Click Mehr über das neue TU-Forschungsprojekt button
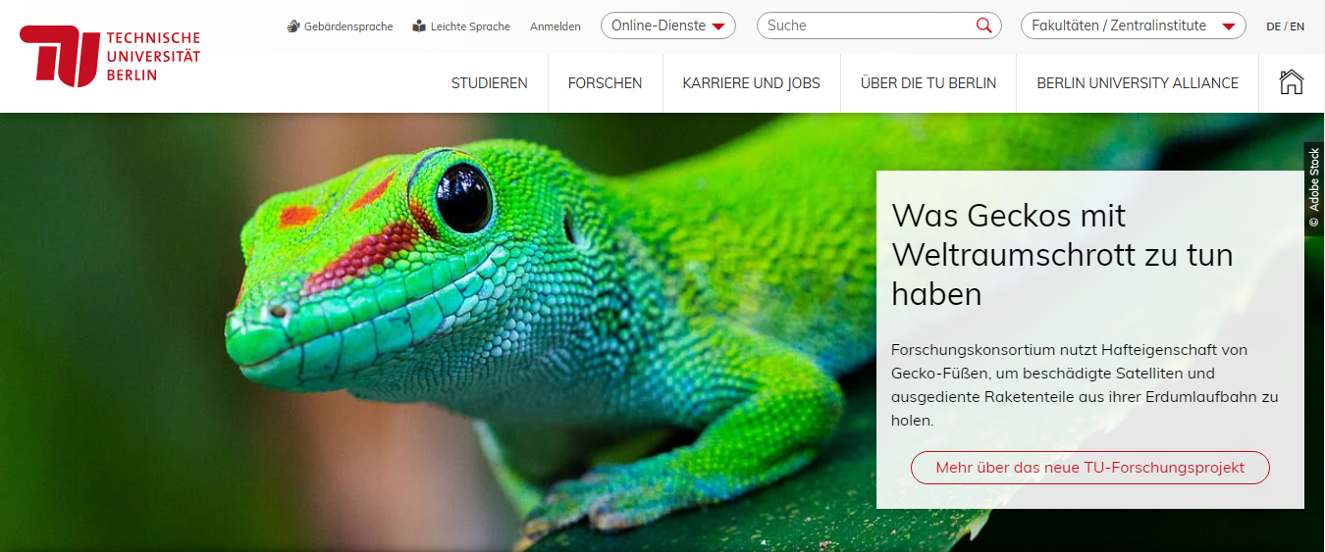Image resolution: width=1325 pixels, height=552 pixels. point(1089,468)
